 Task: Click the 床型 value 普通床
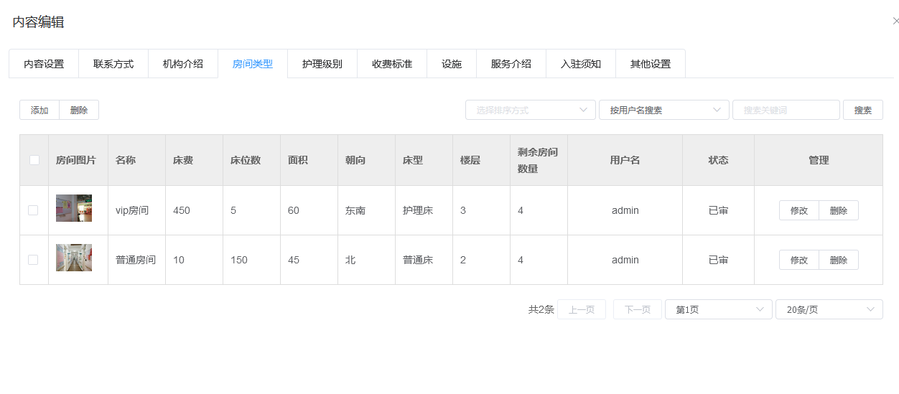pos(418,260)
